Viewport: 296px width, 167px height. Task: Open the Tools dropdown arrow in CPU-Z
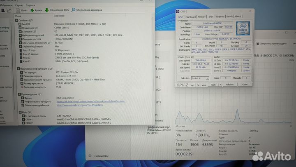click(x=220, y=85)
